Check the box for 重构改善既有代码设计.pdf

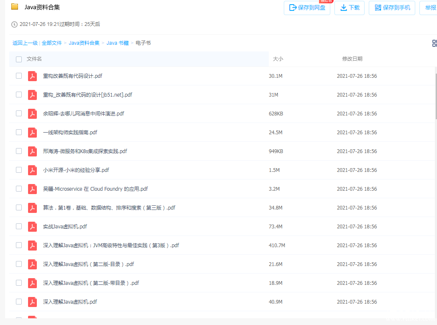19,76
